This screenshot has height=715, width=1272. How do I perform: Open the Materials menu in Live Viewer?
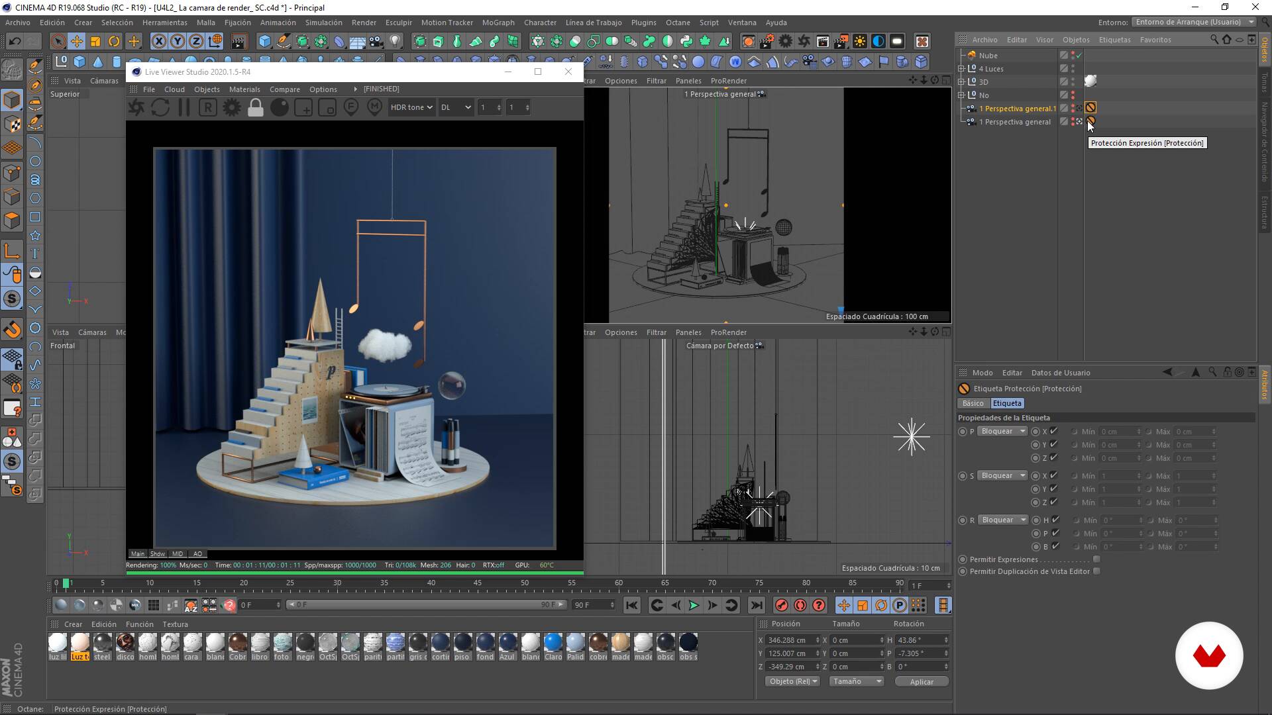coord(244,89)
